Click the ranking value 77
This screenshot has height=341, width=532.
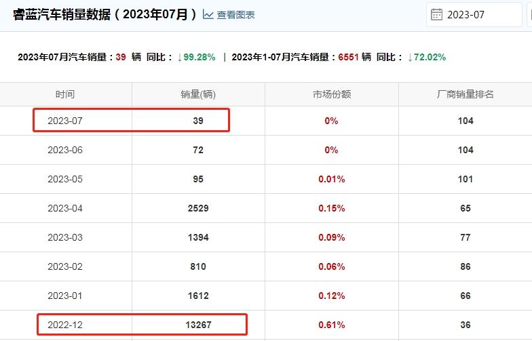coord(465,237)
